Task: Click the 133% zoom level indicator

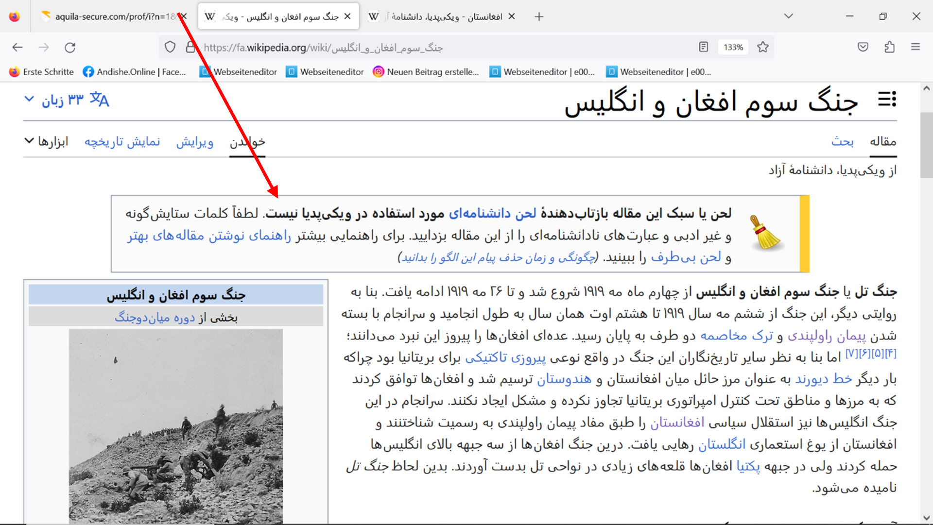Action: pyautogui.click(x=733, y=47)
